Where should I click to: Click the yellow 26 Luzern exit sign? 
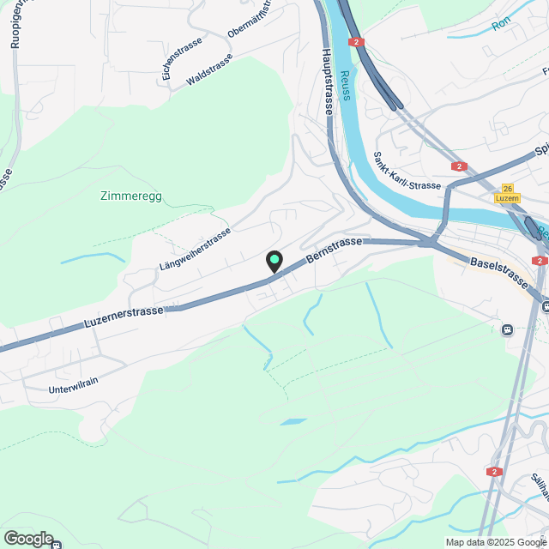(x=507, y=193)
